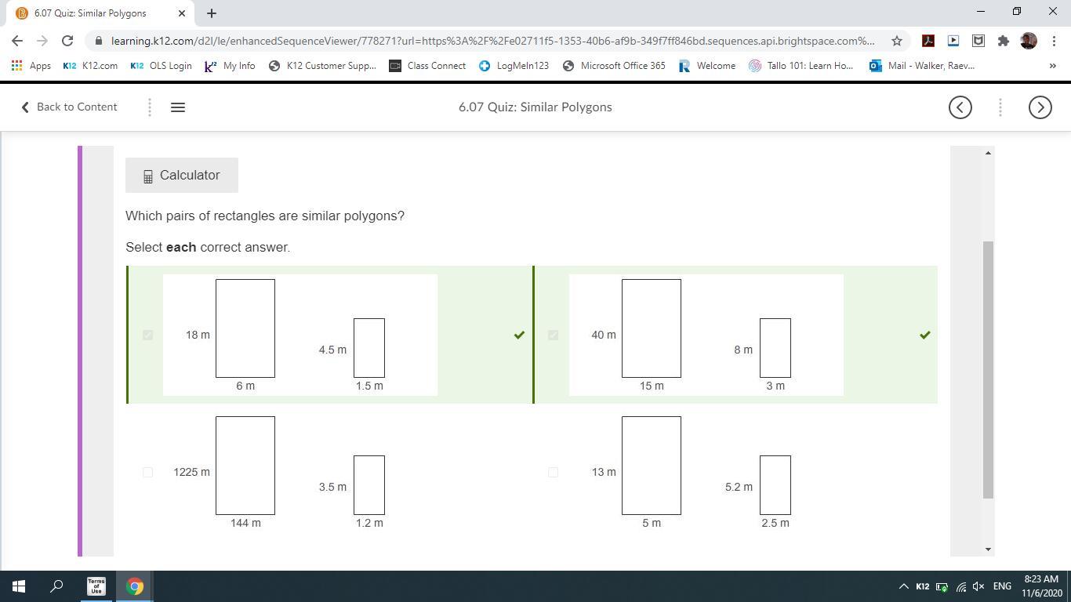The image size is (1071, 602).
Task: Click the muted volume tray icon
Action: (x=978, y=586)
